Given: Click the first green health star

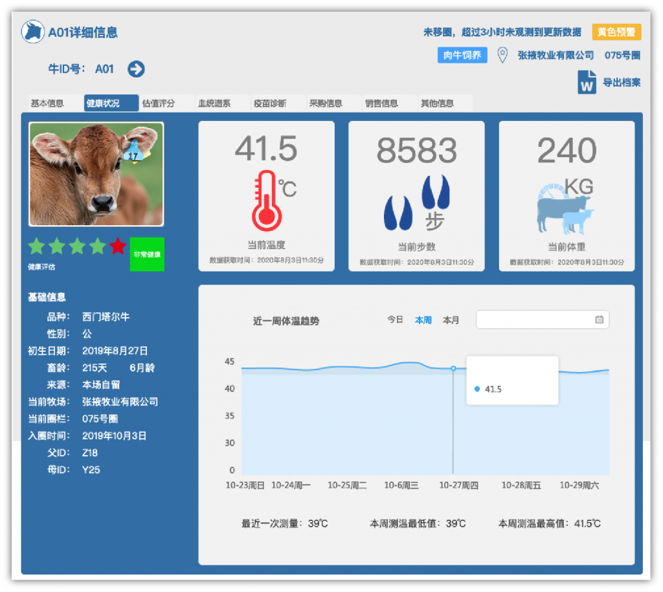Looking at the screenshot, I should 36,246.
